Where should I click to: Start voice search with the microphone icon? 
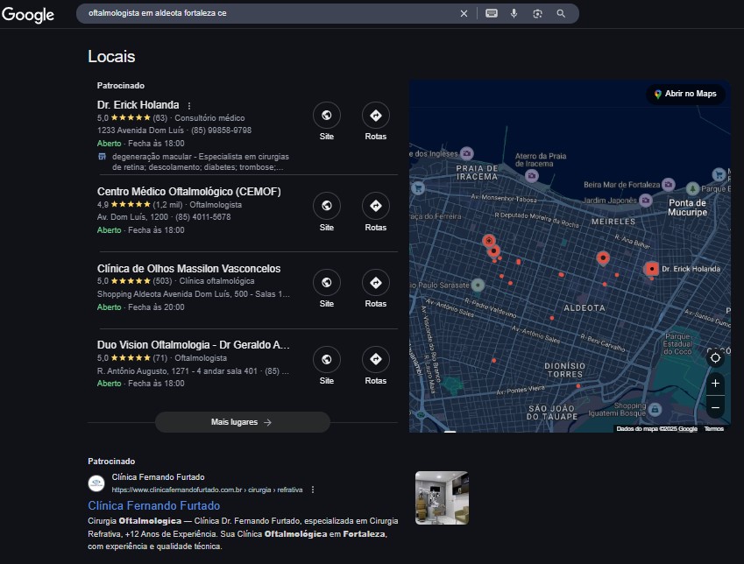(514, 14)
